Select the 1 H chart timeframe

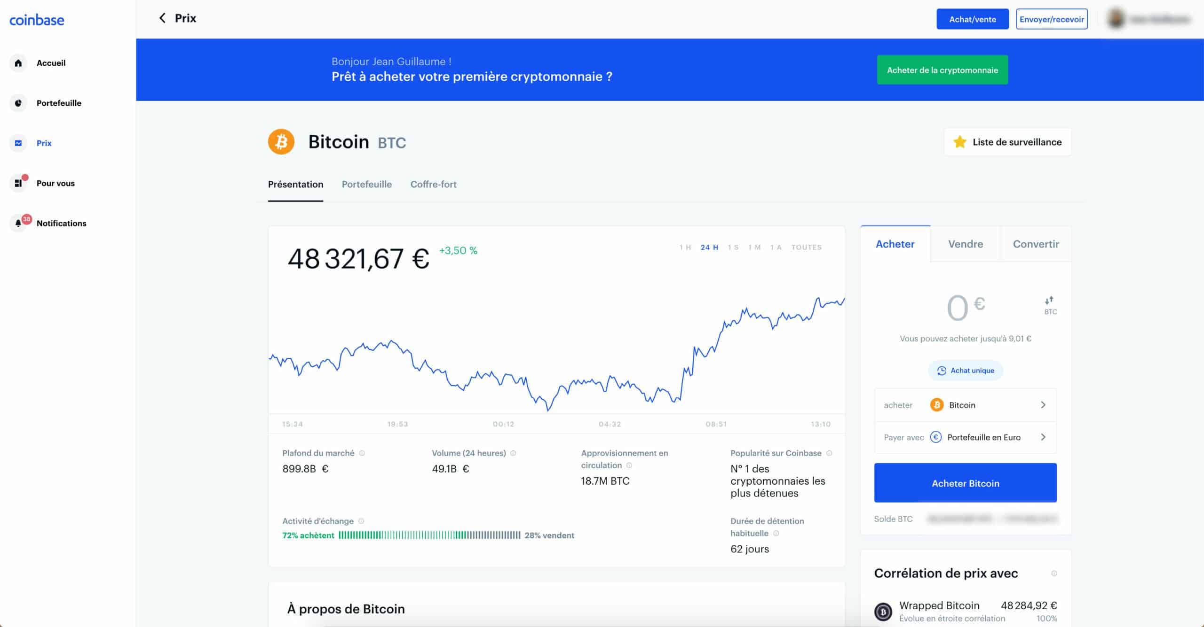pyautogui.click(x=685, y=248)
